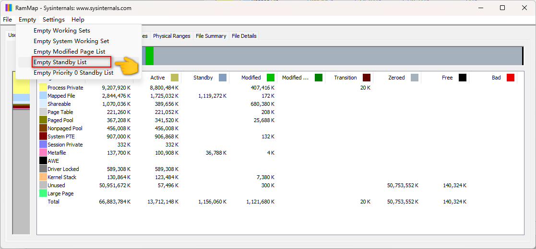The height and width of the screenshot is (249, 536).
Task: Select the Driver Locked row label
Action: [x=63, y=169]
